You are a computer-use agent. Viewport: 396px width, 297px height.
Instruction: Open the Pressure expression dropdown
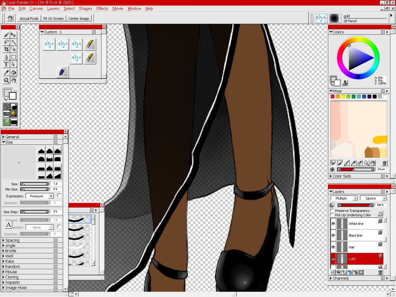(40, 196)
